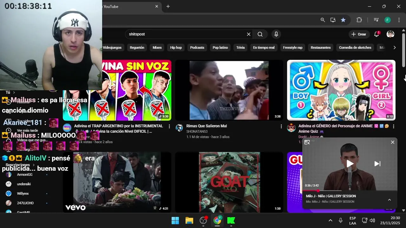Image resolution: width=406 pixels, height=228 pixels.
Task: Click the search magnifier button
Action: 260,34
